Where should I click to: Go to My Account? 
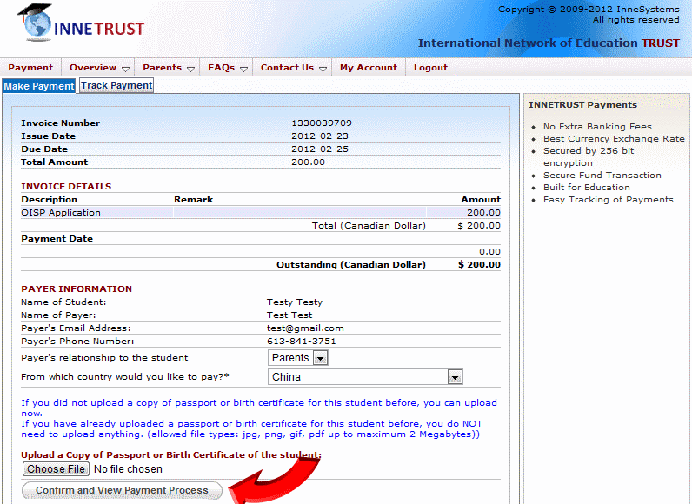point(369,68)
